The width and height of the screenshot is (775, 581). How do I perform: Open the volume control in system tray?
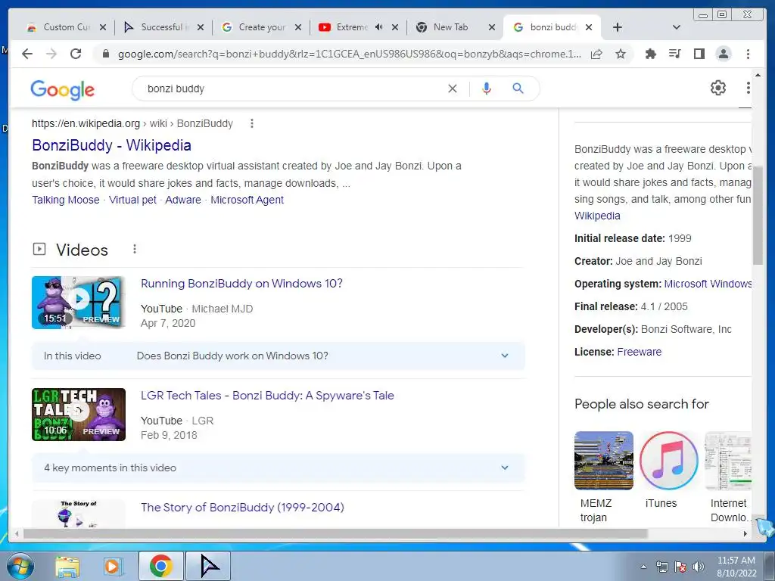point(699,567)
